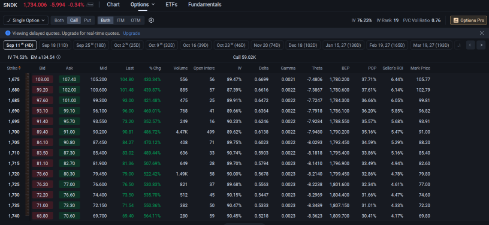Show earlier expiration dates with left arrow
489x225 pixels.
(470, 45)
